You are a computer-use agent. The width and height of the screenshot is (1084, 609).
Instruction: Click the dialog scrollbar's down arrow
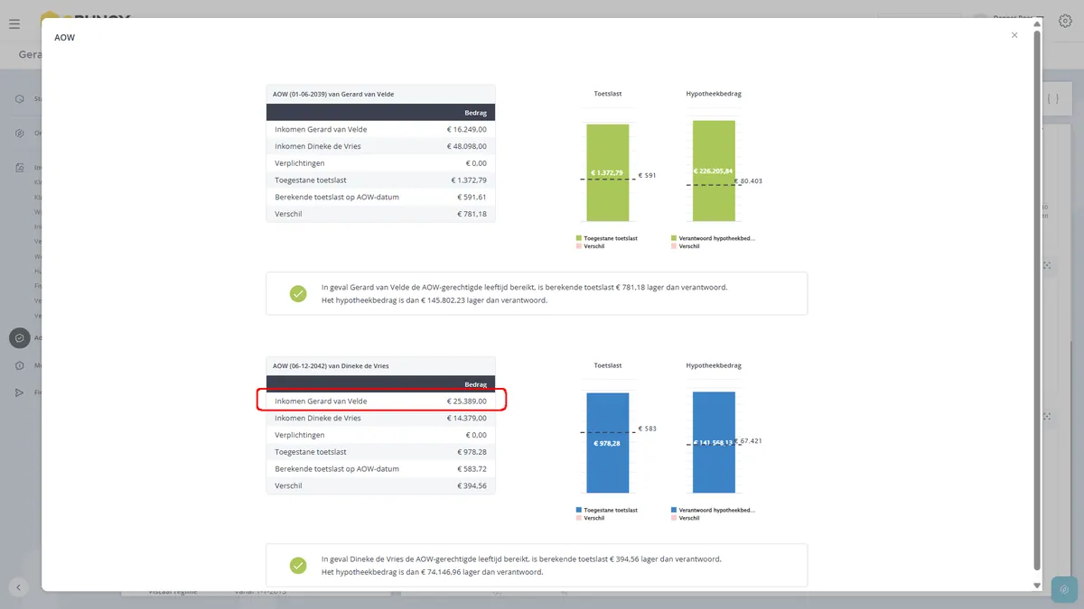click(1036, 586)
